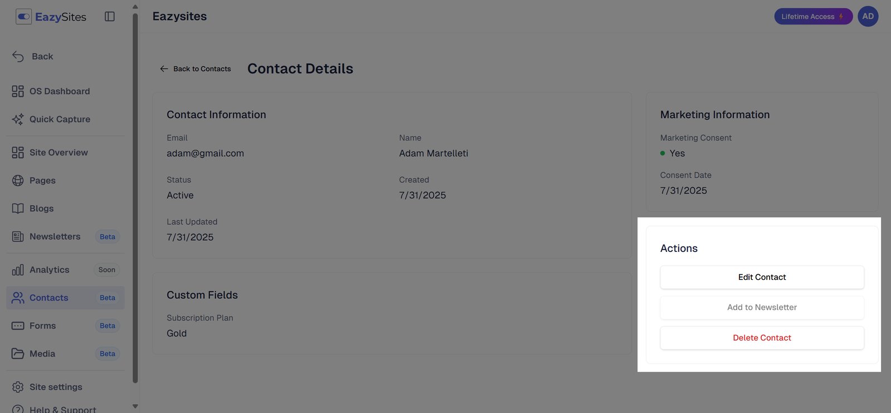The height and width of the screenshot is (413, 891).
Task: Open the Newsletters menu item
Action: coord(55,237)
